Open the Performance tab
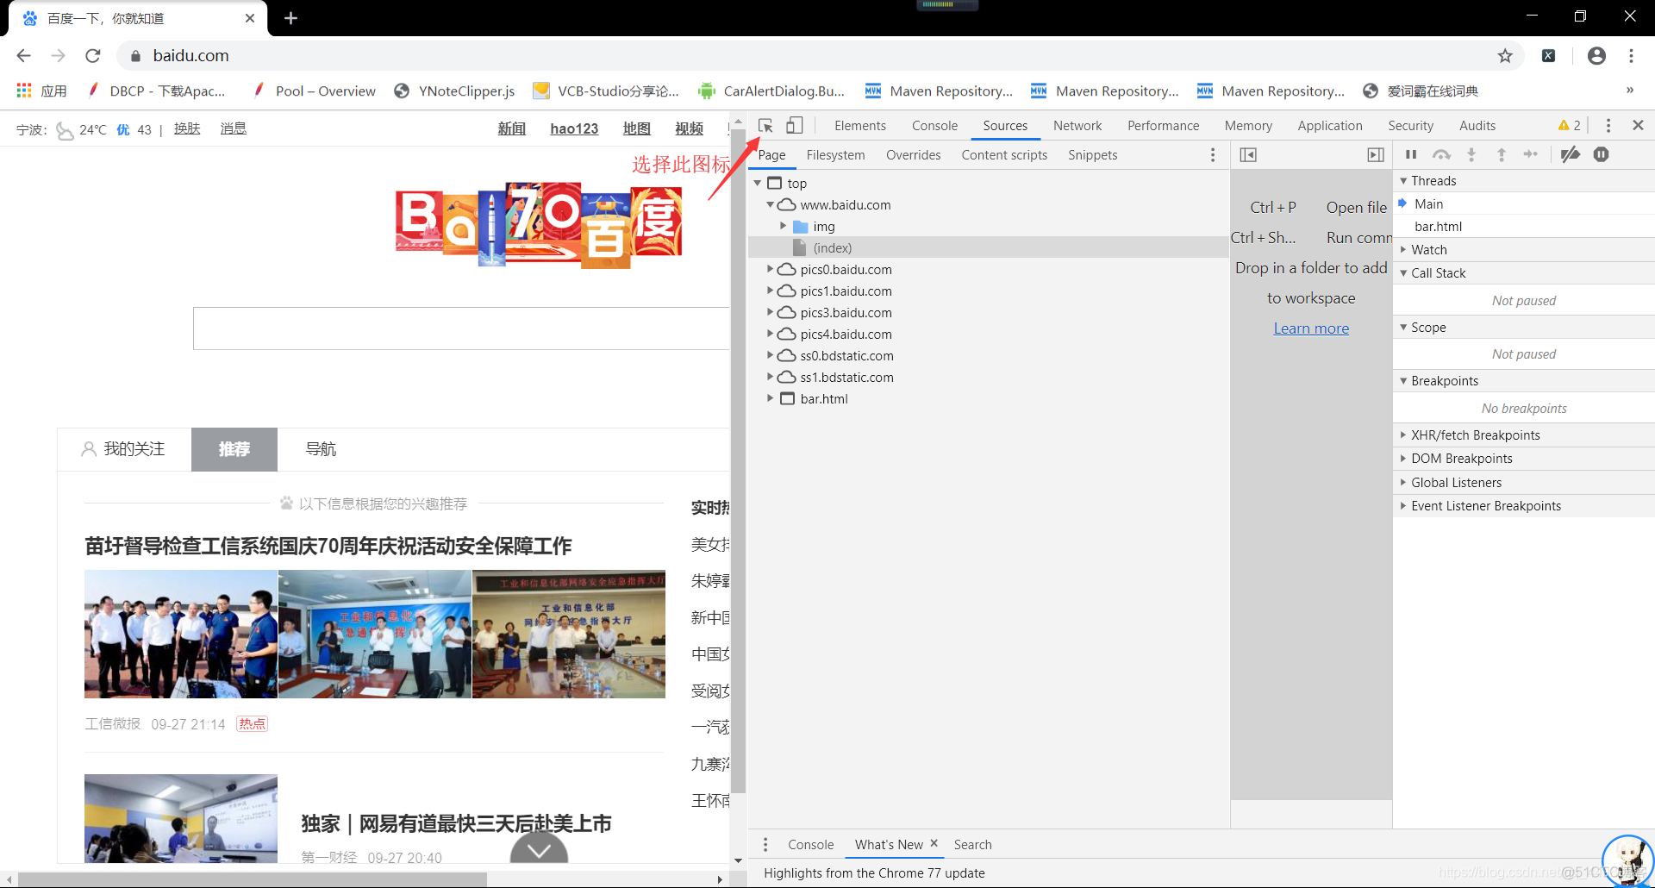 click(x=1163, y=126)
